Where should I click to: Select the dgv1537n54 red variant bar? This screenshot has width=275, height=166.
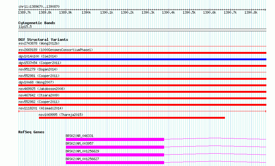(x=142, y=66)
